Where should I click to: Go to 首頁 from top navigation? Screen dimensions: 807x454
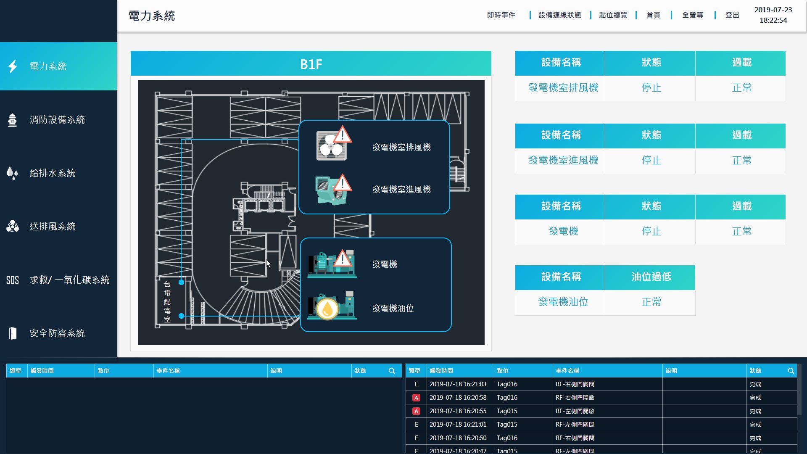coord(653,15)
